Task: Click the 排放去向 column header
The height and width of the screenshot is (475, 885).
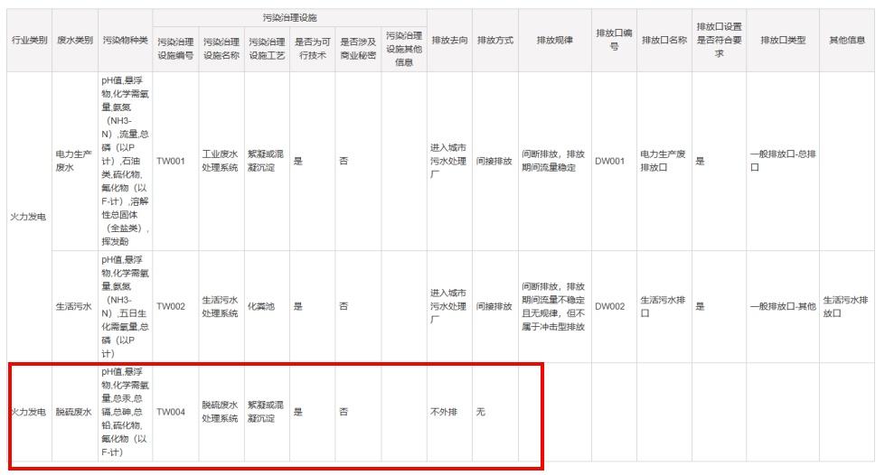Action: [x=450, y=40]
